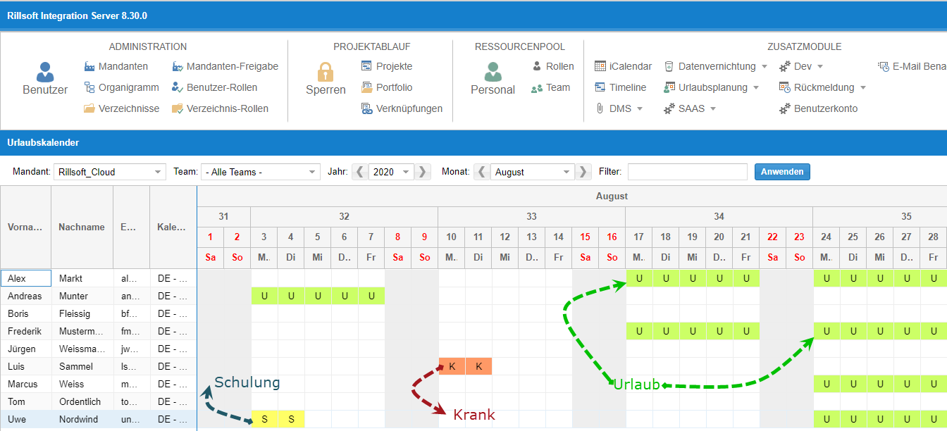Open the Timeline module
This screenshot has height=431, width=947.
coord(620,87)
